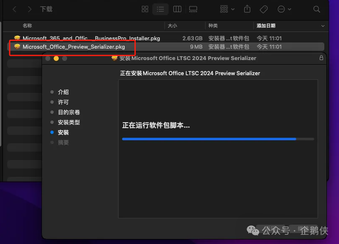The width and height of the screenshot is (339, 244).
Task: Minimize the installer with the yellow button
Action: [56, 58]
